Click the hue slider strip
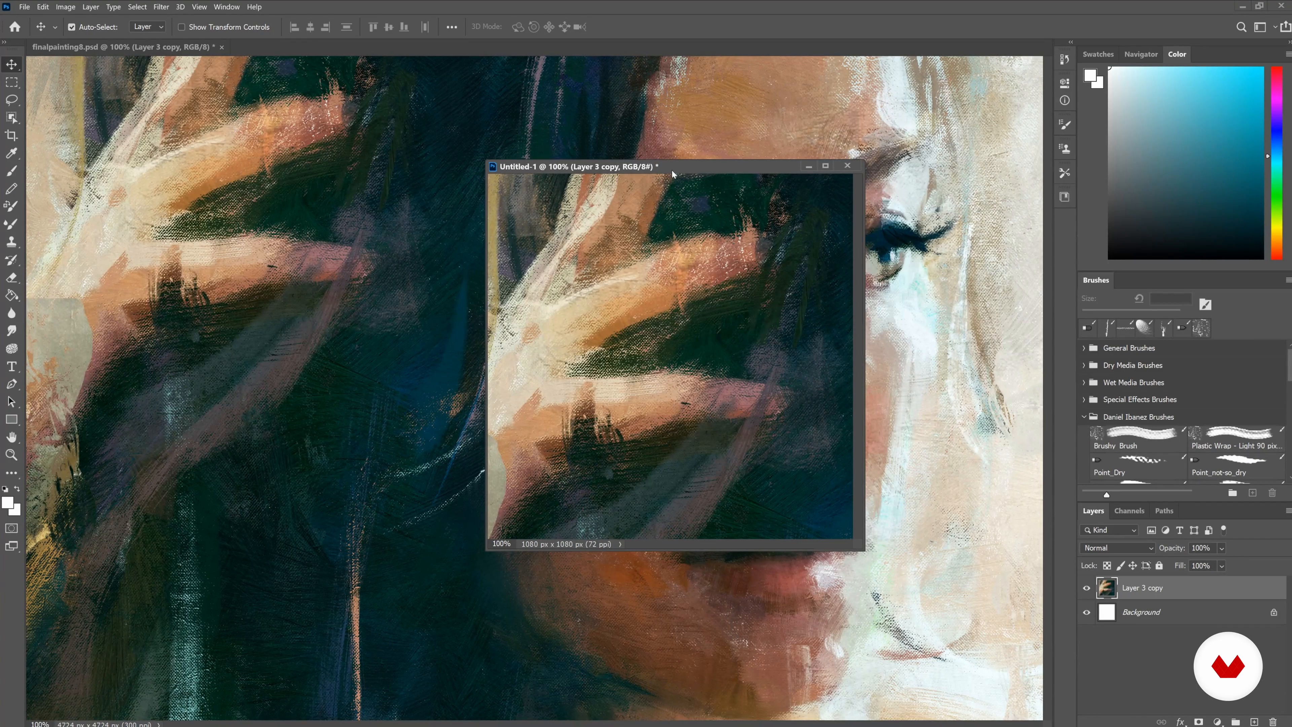Screen dimensions: 1292x727 coord(1277,163)
